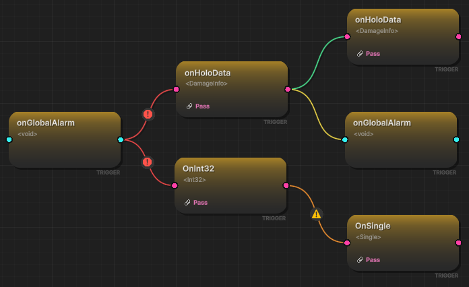This screenshot has height=287, width=469.
Task: Click the pink input port of the top-right onHoloData node
Action: [347, 37]
